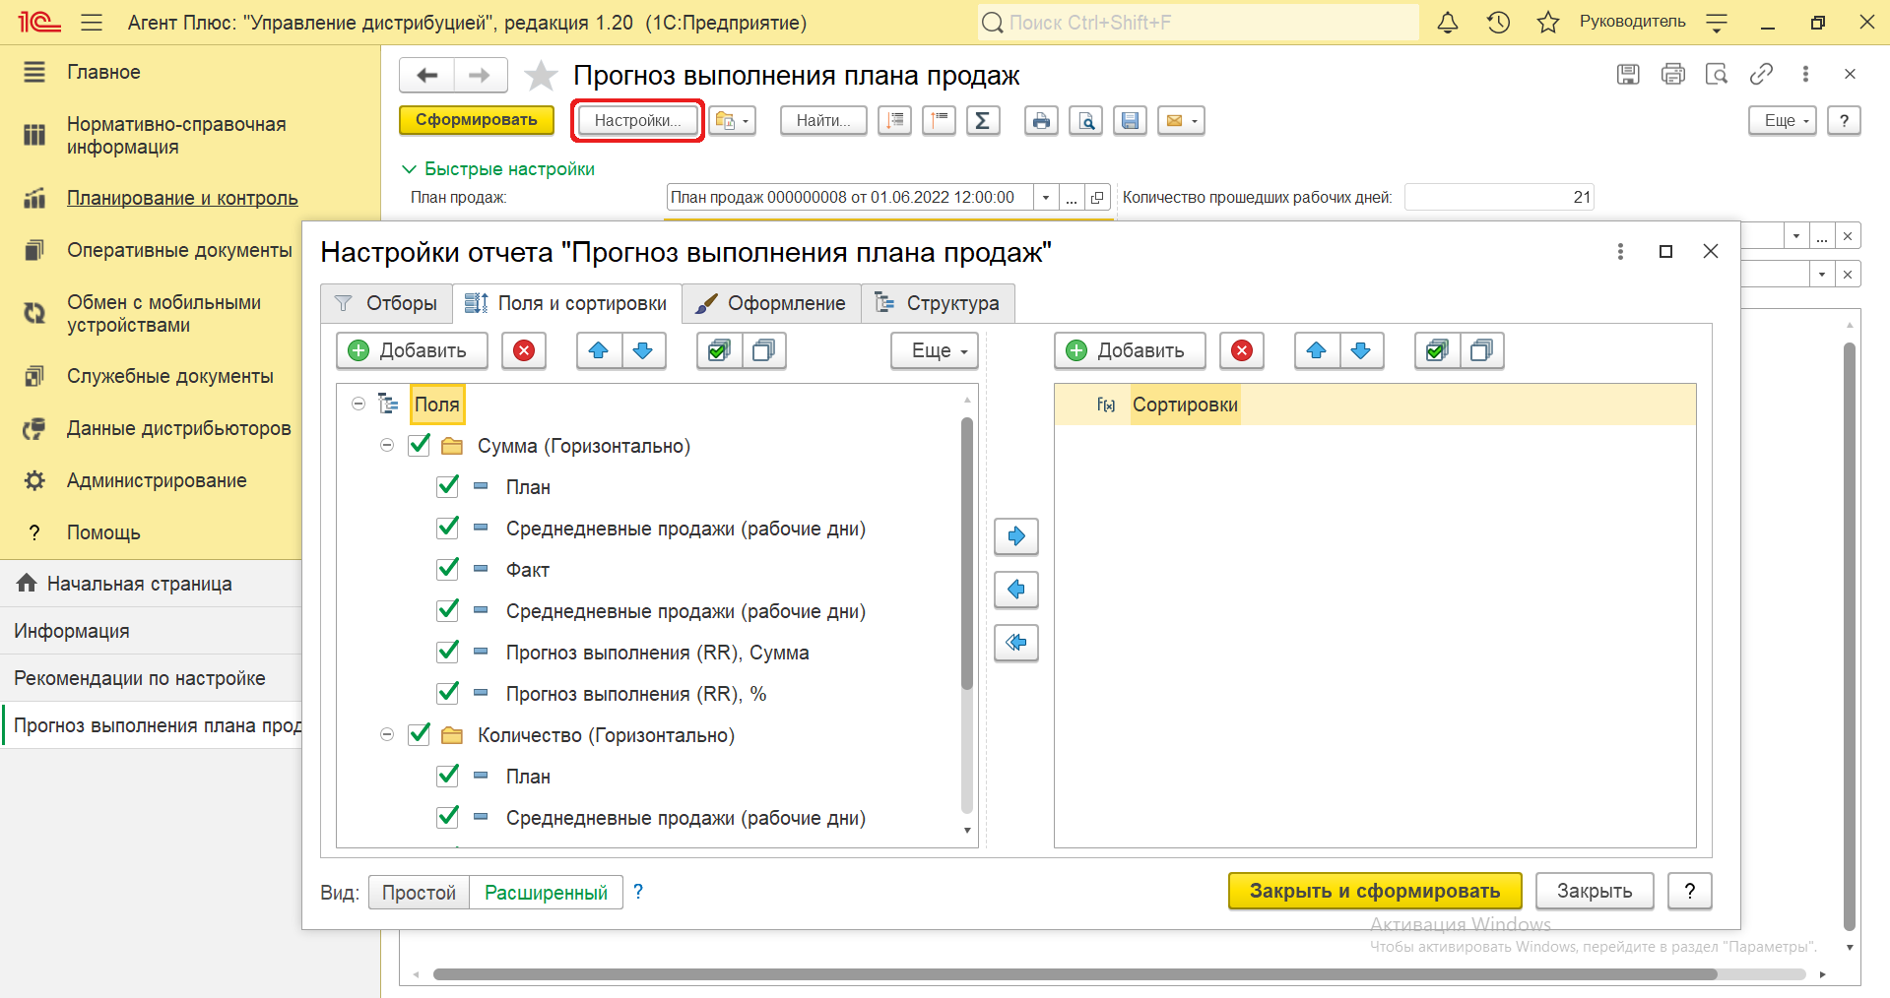Click the report horizontal scrollbar
Viewport: 1890px width, 998px height.
pos(1075,974)
